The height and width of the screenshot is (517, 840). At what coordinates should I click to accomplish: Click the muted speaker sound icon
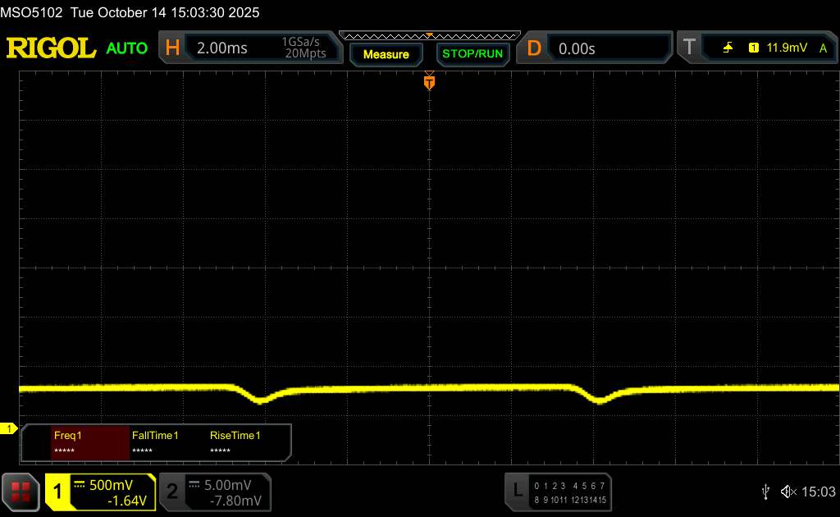[788, 491]
